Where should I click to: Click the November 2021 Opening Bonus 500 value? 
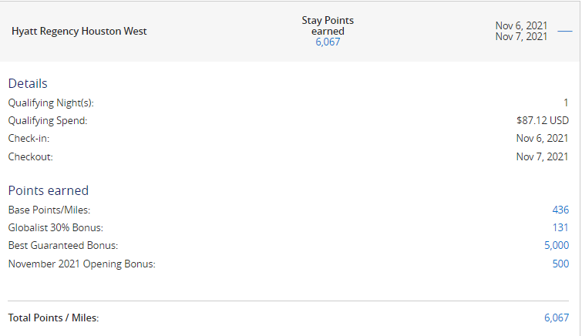tap(560, 264)
